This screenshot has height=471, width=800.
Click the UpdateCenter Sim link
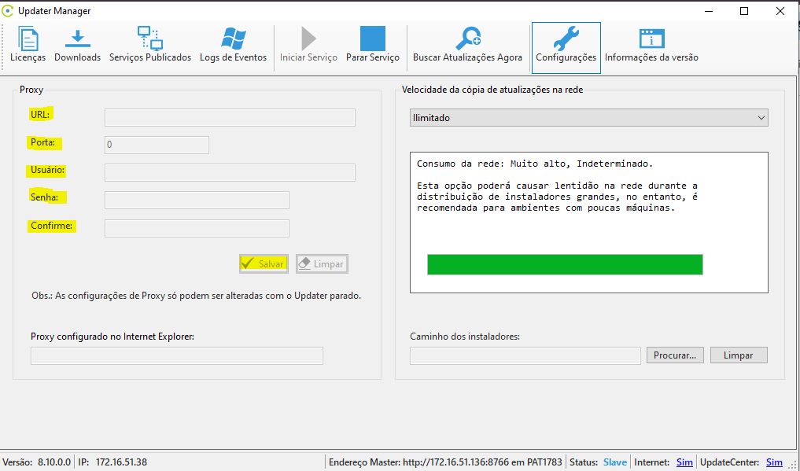774,462
